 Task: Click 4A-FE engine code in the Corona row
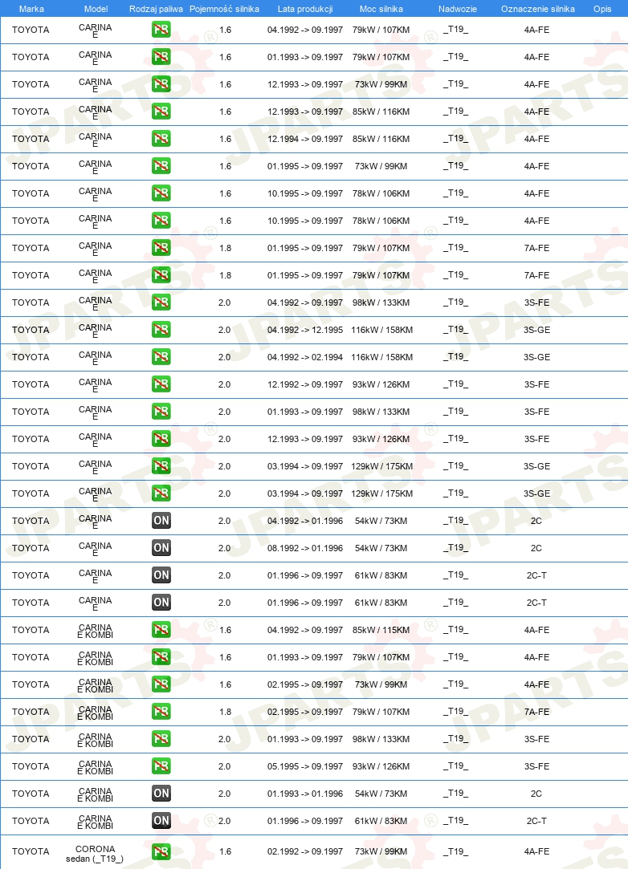click(536, 852)
